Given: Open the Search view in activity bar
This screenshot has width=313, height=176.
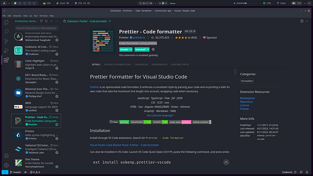Looking at the screenshot, I should (x=6, y=32).
